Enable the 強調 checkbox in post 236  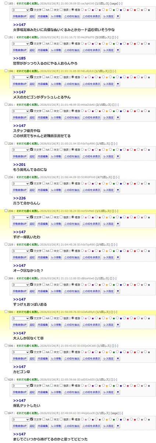[x=61, y=183]
